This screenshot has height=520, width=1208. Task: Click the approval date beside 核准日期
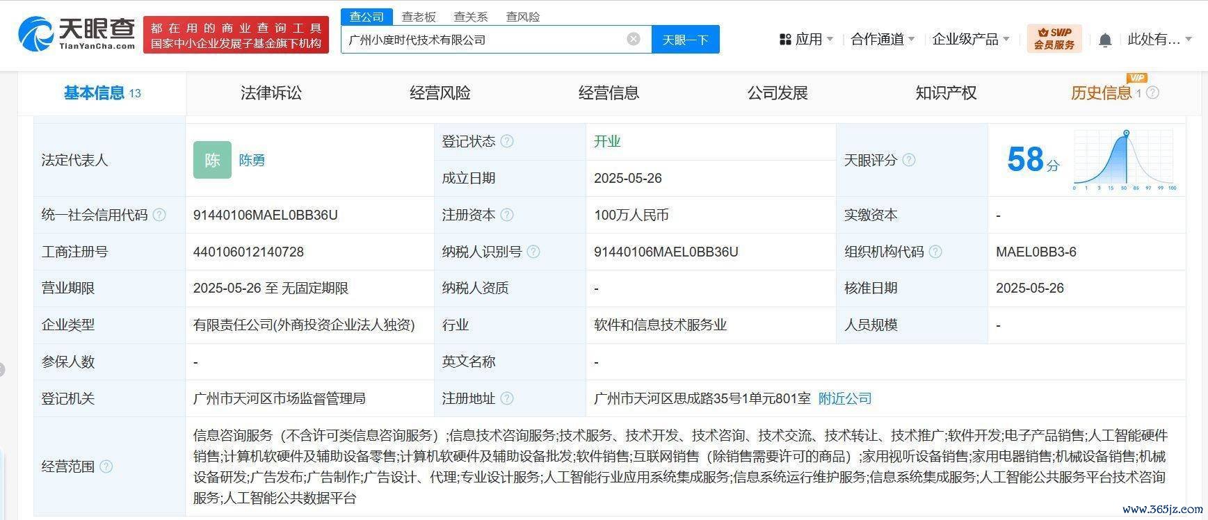[x=1030, y=288]
